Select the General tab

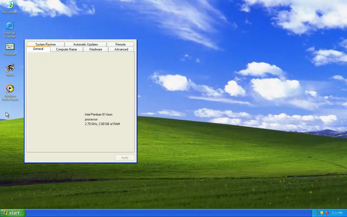tap(38, 49)
